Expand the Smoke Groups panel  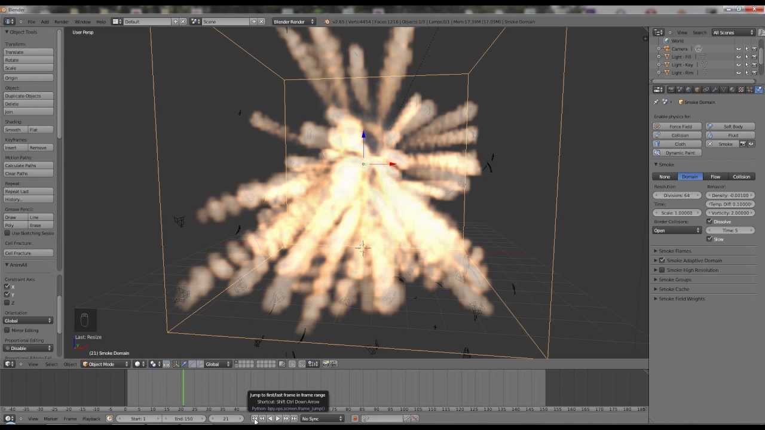pyautogui.click(x=675, y=279)
